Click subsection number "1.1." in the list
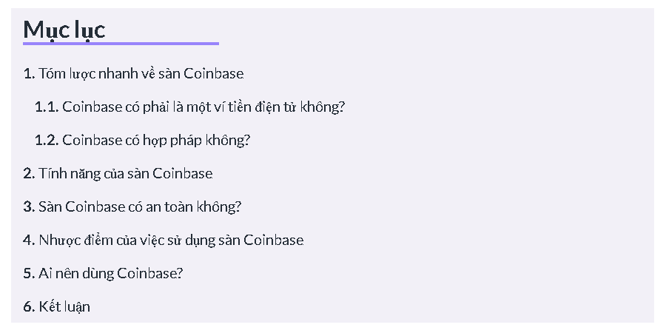Image resolution: width=666 pixels, height=336 pixels. click(x=46, y=107)
